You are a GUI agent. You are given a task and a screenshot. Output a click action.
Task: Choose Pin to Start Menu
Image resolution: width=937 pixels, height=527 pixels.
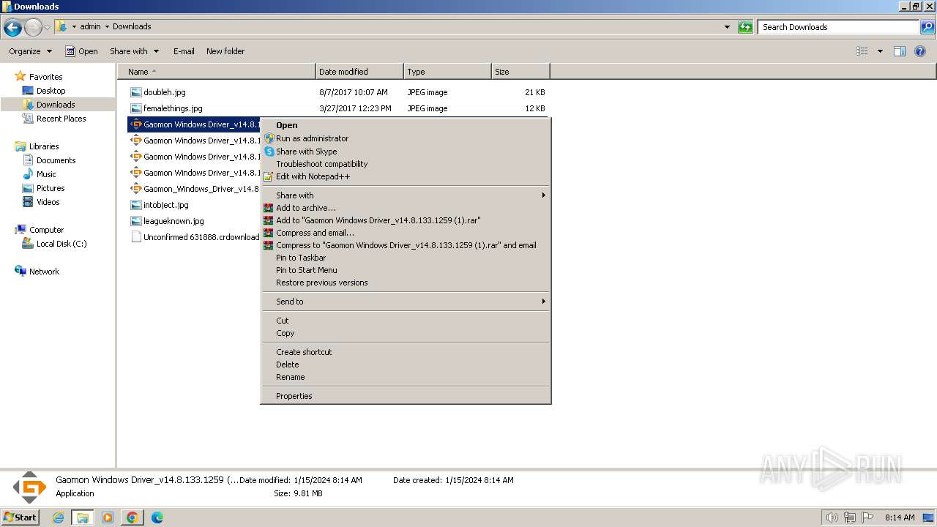pyautogui.click(x=306, y=270)
